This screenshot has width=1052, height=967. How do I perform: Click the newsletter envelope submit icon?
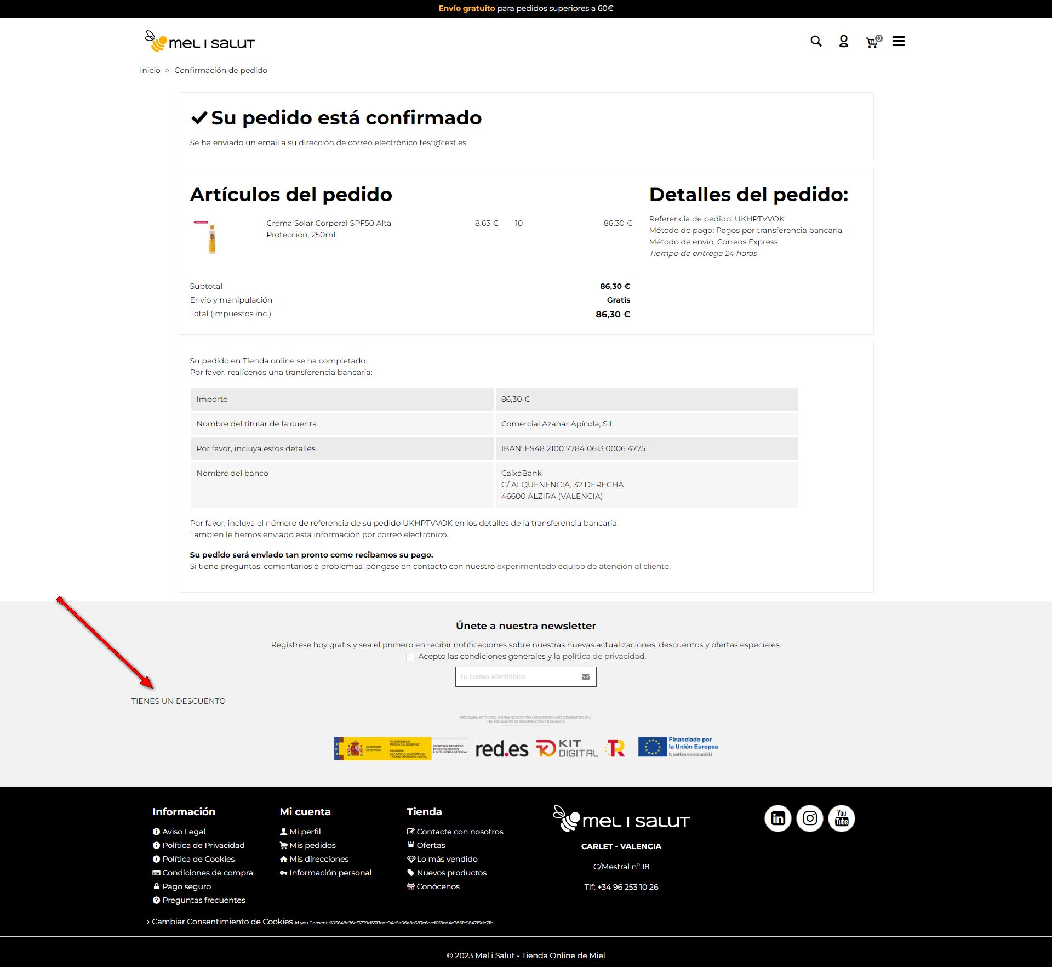(x=585, y=677)
